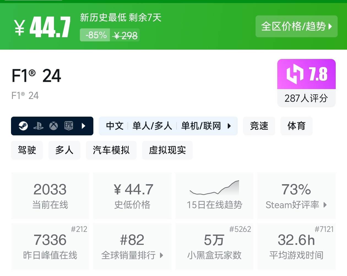Image resolution: width=347 pixels, height=276 pixels.
Task: Expand the language and mode details arrow
Action: tap(229, 126)
